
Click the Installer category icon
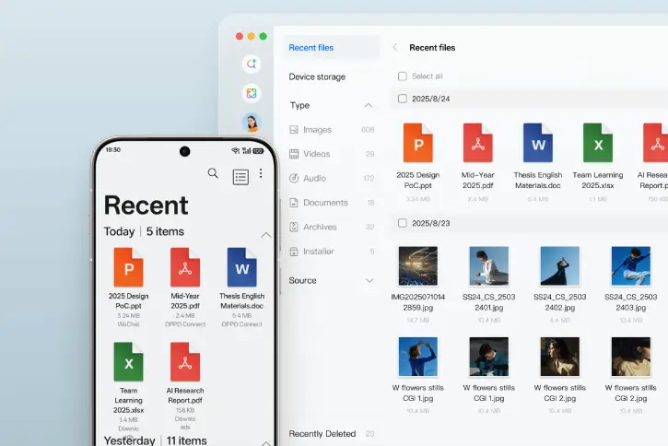[x=294, y=252]
